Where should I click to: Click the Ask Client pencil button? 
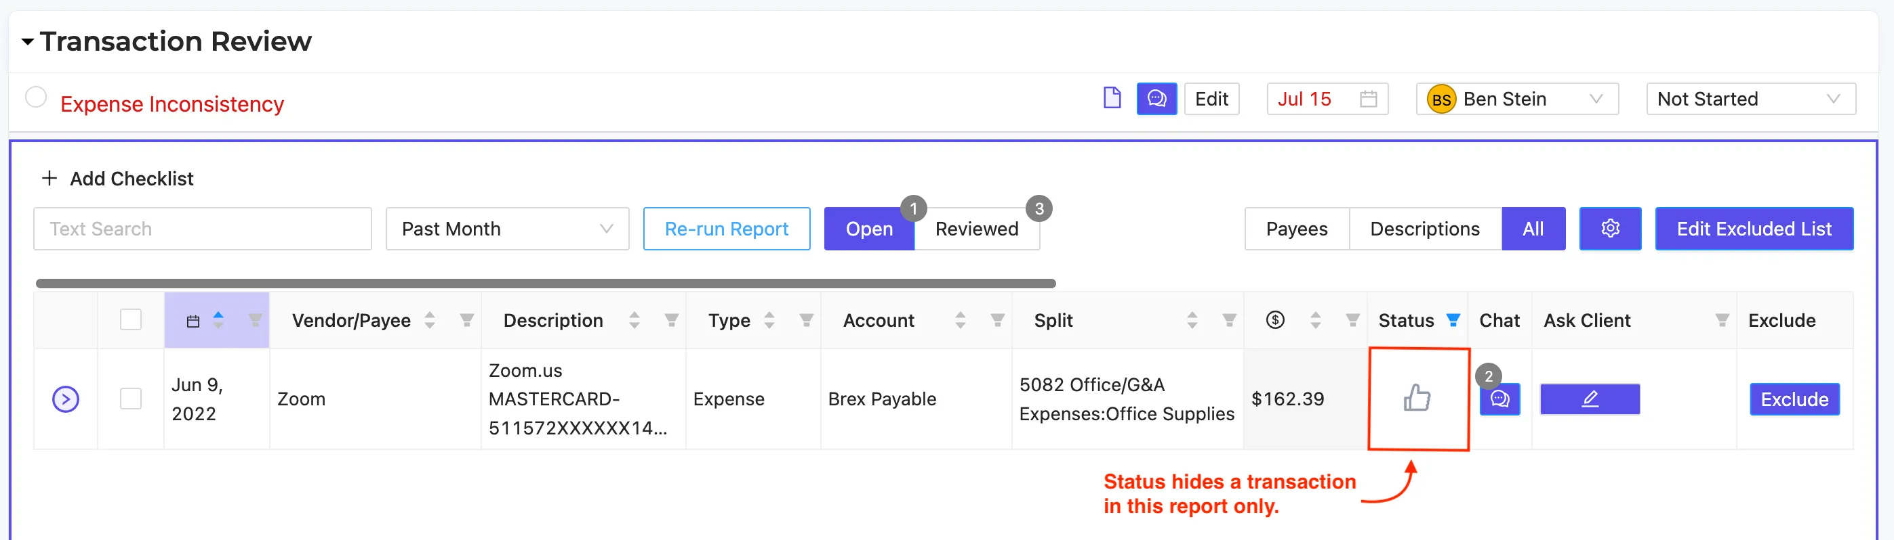[x=1590, y=399]
